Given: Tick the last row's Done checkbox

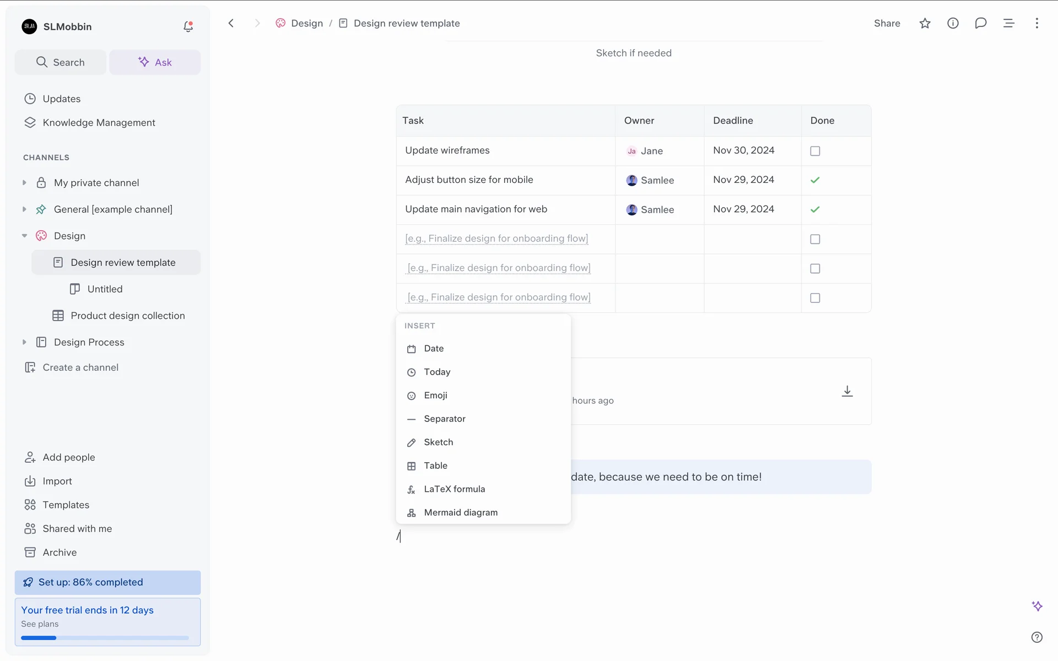Looking at the screenshot, I should [815, 298].
